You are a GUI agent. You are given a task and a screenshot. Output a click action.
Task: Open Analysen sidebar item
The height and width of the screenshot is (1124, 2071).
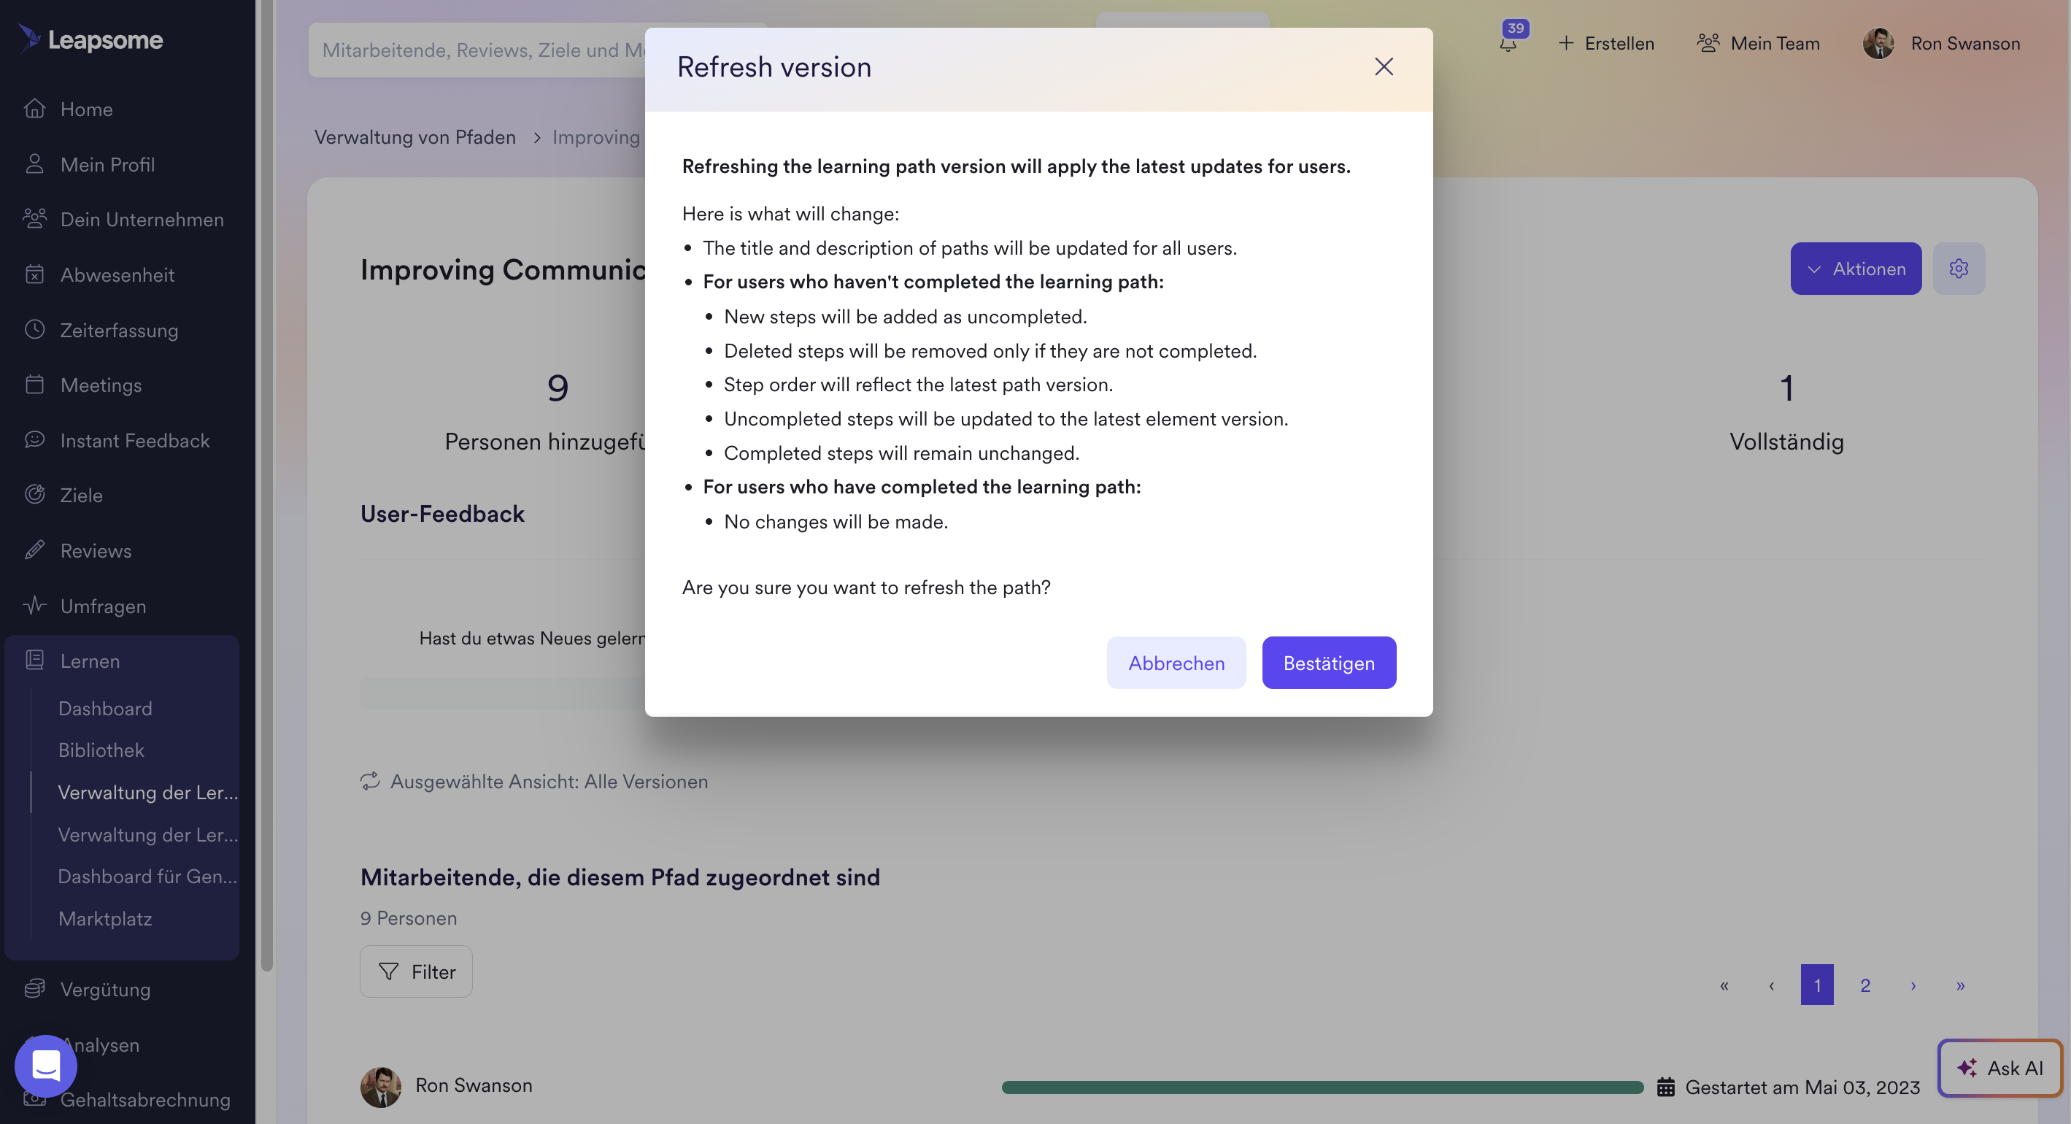(x=101, y=1044)
